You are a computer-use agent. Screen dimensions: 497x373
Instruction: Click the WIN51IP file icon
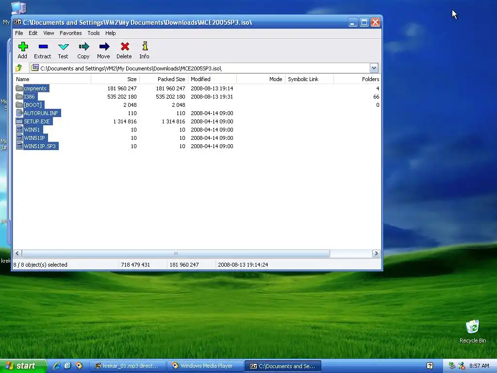[19, 137]
